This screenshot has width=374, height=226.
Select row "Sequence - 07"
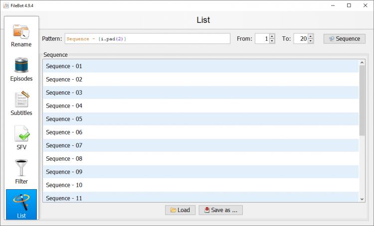pos(201,145)
